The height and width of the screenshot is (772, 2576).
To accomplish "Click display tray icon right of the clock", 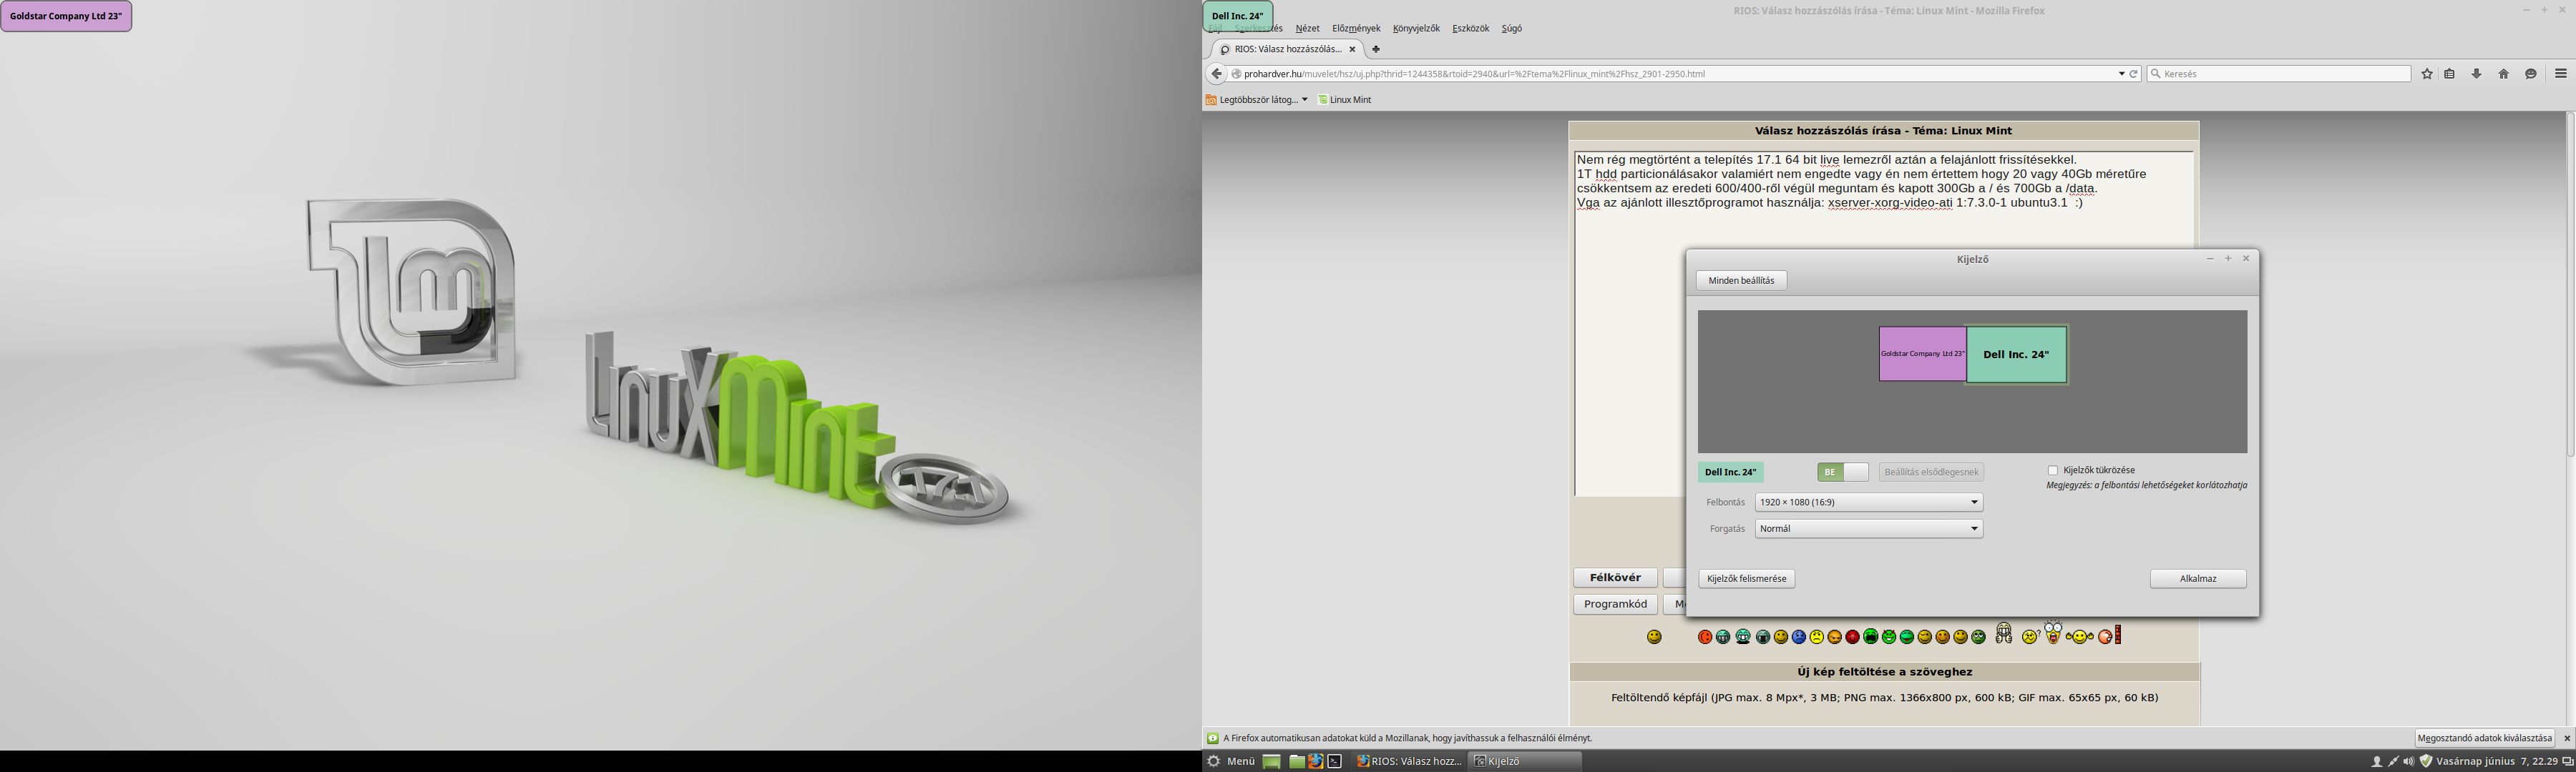I will point(2567,761).
